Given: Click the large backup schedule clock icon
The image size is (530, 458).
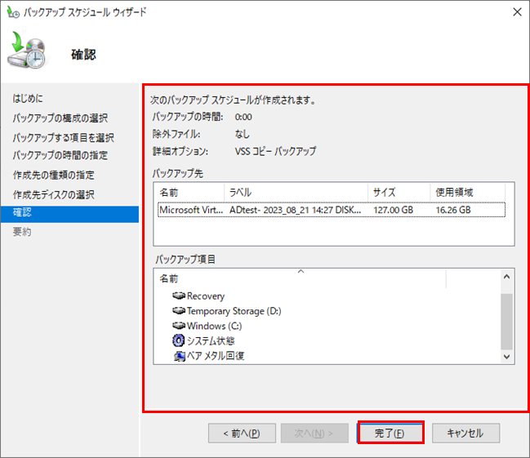Looking at the screenshot, I should pyautogui.click(x=27, y=50).
